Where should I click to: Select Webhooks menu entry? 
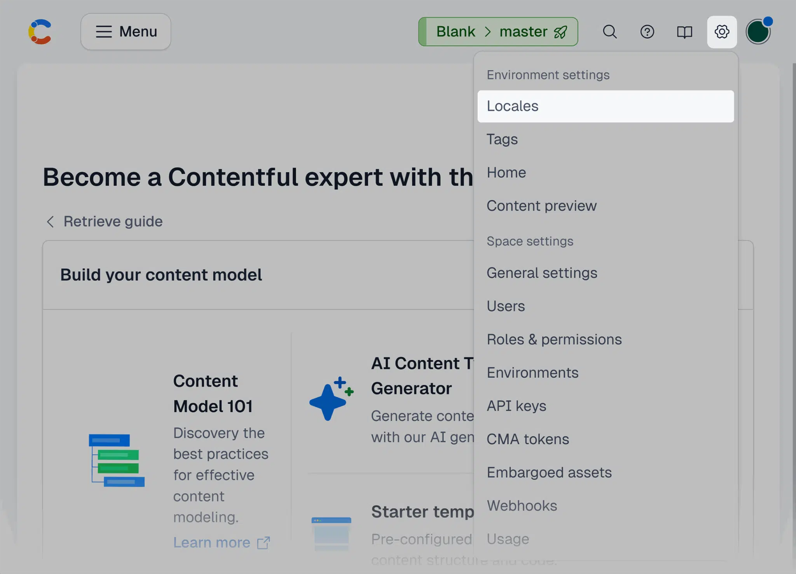(x=606, y=506)
